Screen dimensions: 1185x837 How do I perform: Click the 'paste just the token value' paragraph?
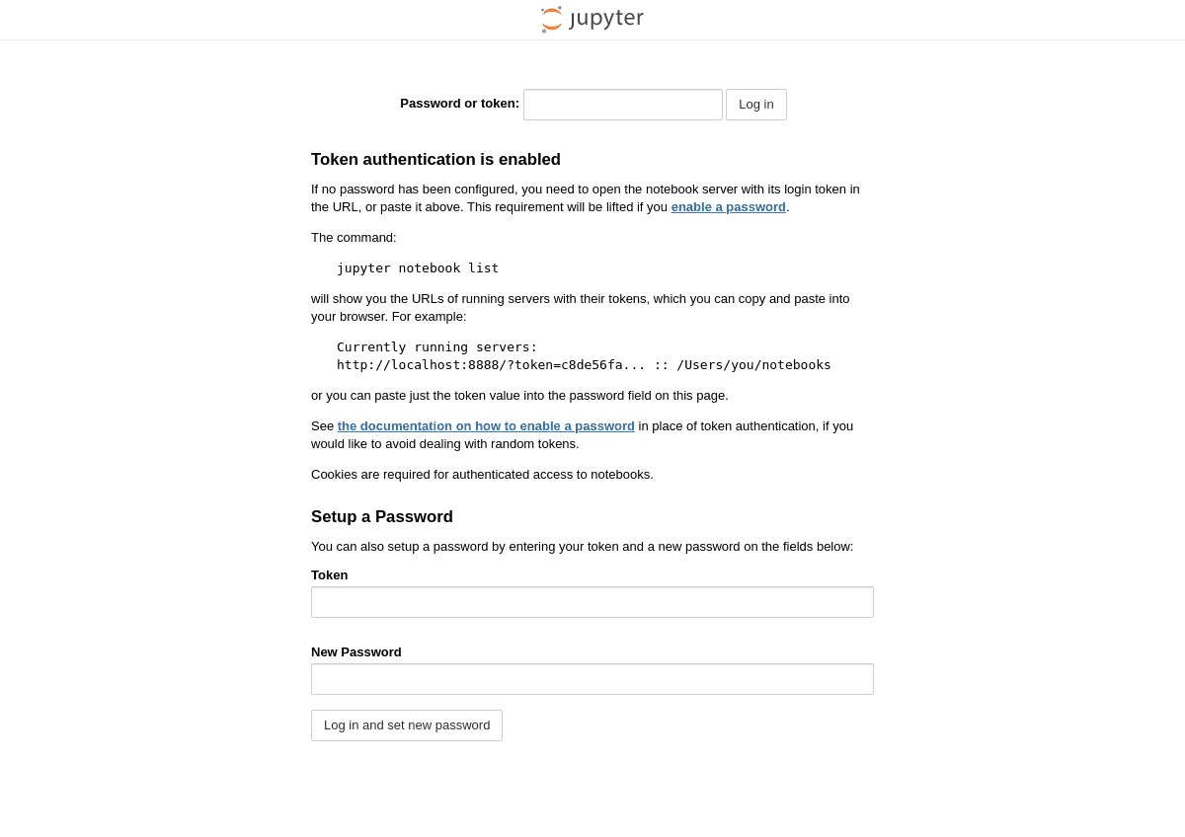(x=519, y=396)
